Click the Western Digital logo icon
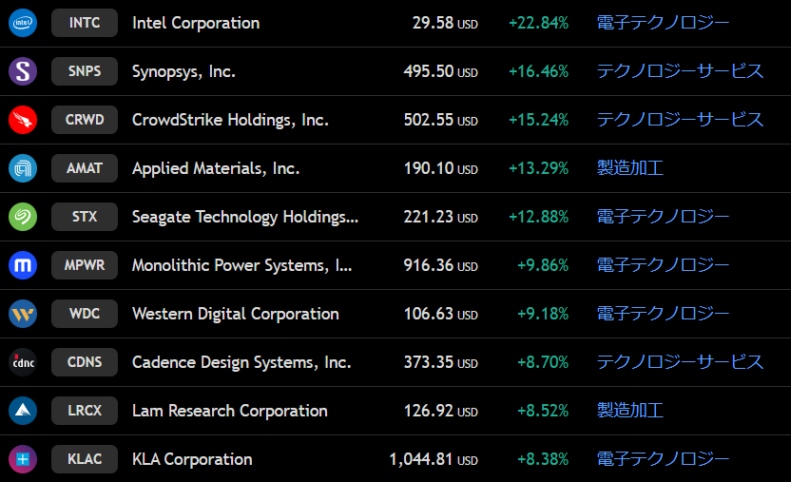Viewport: 791px width, 482px height. click(22, 314)
